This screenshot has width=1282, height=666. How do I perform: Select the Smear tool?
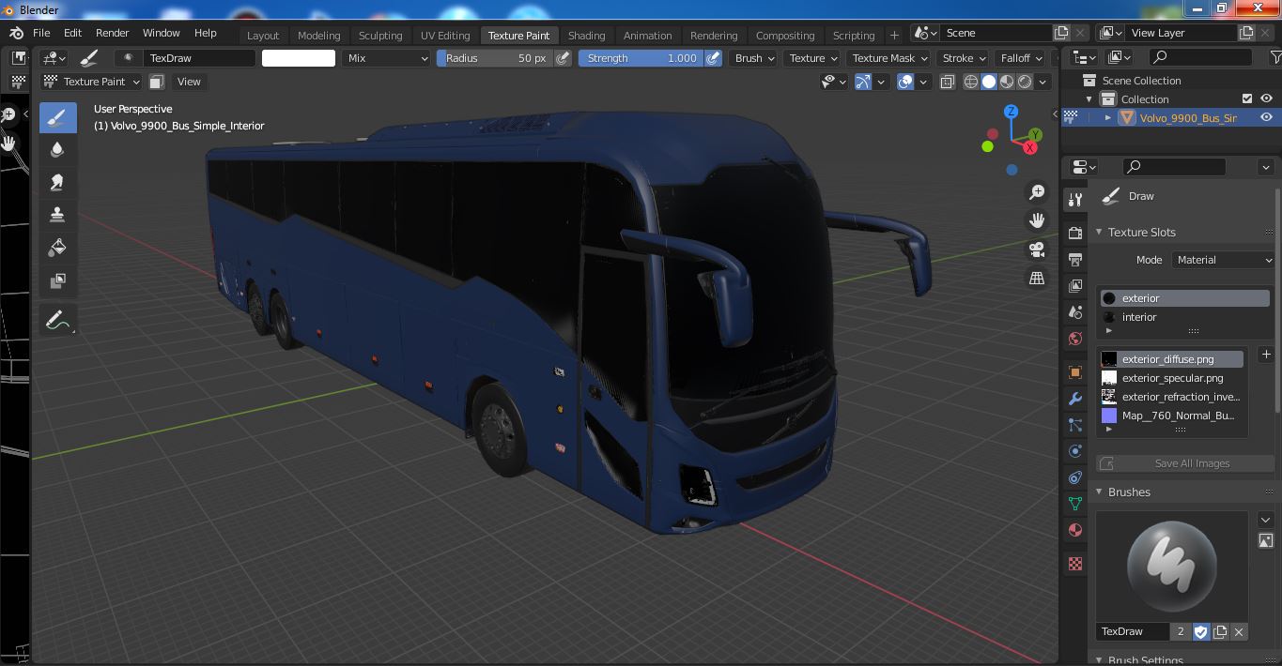coord(57,182)
